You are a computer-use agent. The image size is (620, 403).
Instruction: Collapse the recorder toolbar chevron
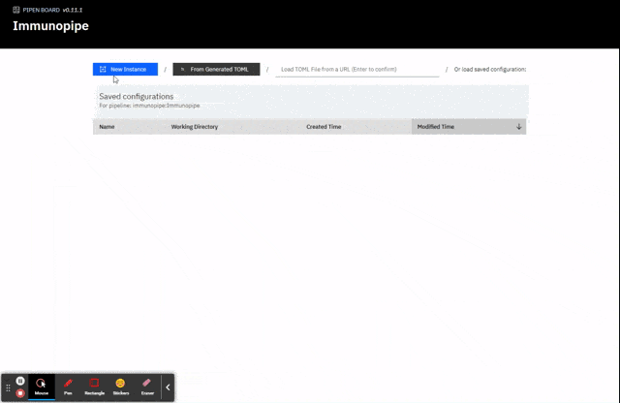[x=168, y=387]
